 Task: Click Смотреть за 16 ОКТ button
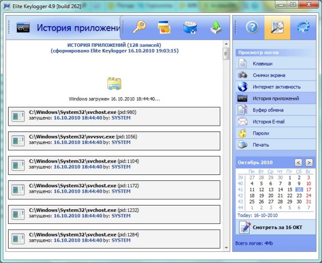coord(276,227)
